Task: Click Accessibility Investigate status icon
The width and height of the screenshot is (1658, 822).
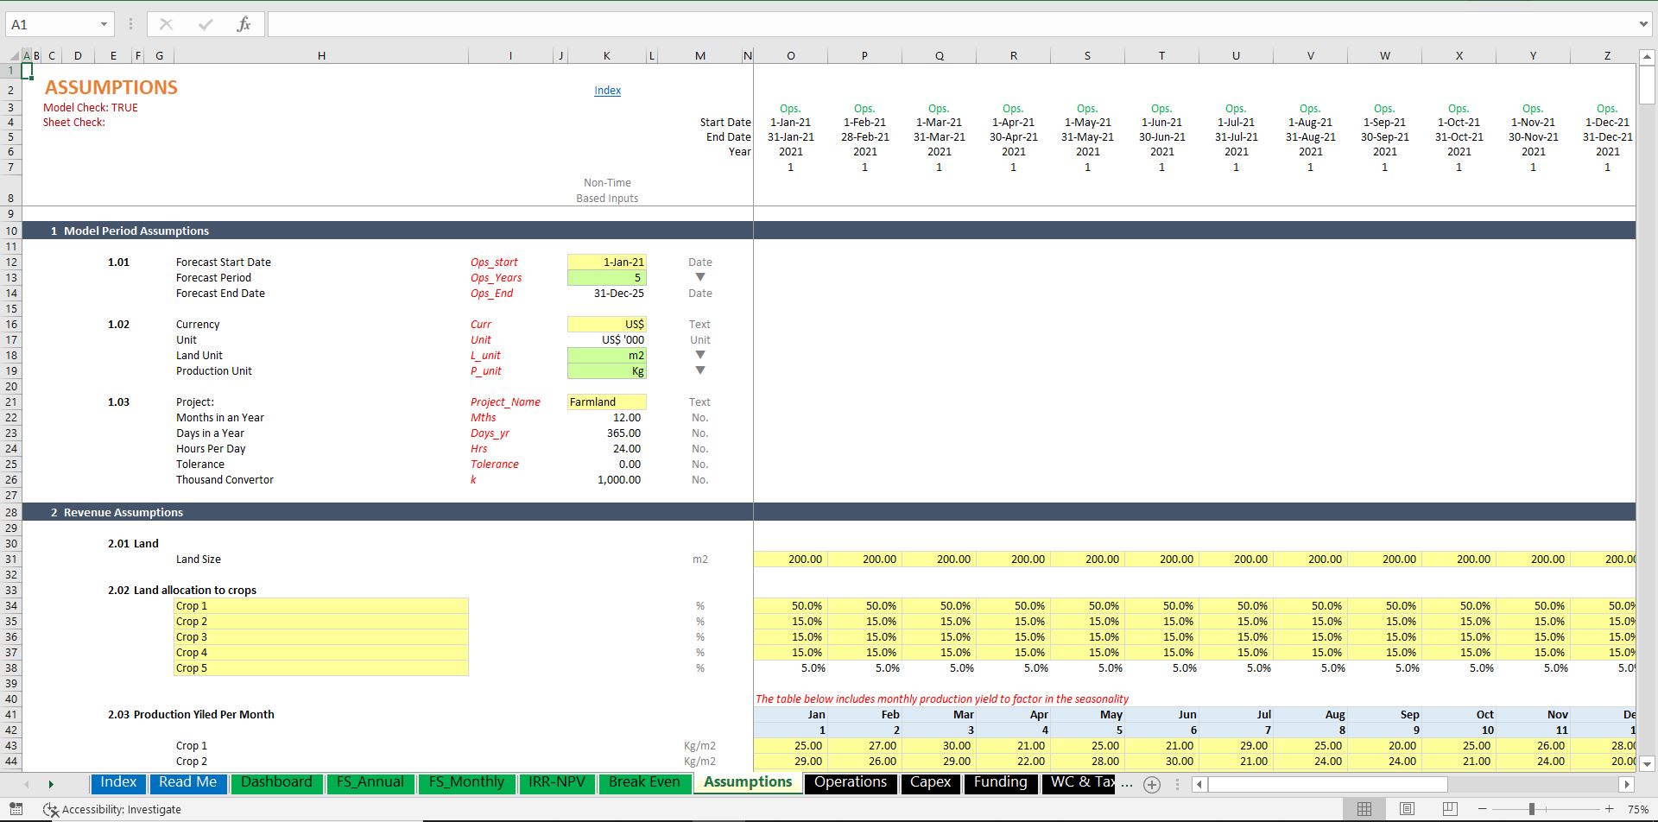Action: tap(51, 810)
